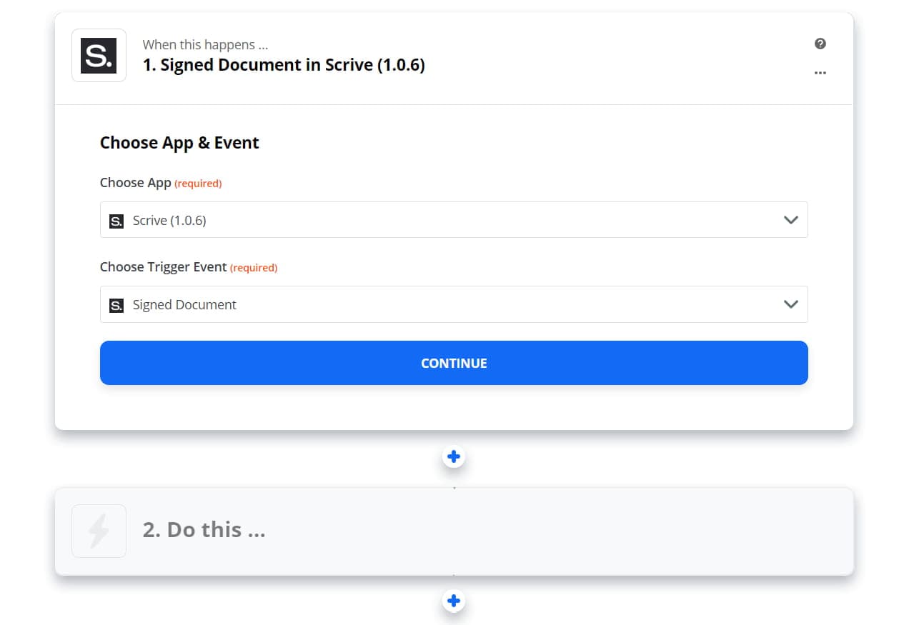This screenshot has width=909, height=625.
Task: Open the help question mark icon
Action: (820, 44)
